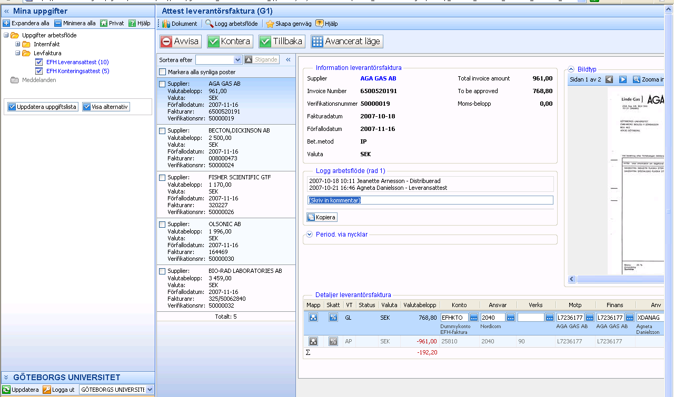Click the Valutabelopp column header
This screenshot has height=397, width=674.
(420, 304)
